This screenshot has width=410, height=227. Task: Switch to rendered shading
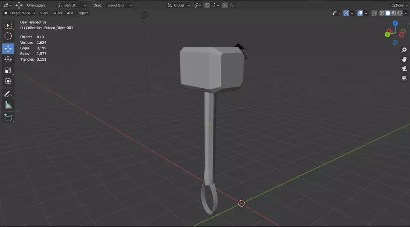pyautogui.click(x=400, y=13)
